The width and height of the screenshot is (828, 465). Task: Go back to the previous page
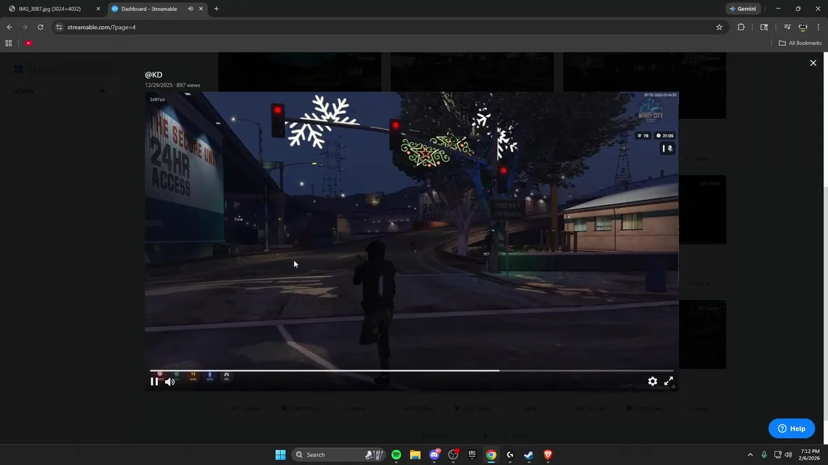pyautogui.click(x=9, y=27)
